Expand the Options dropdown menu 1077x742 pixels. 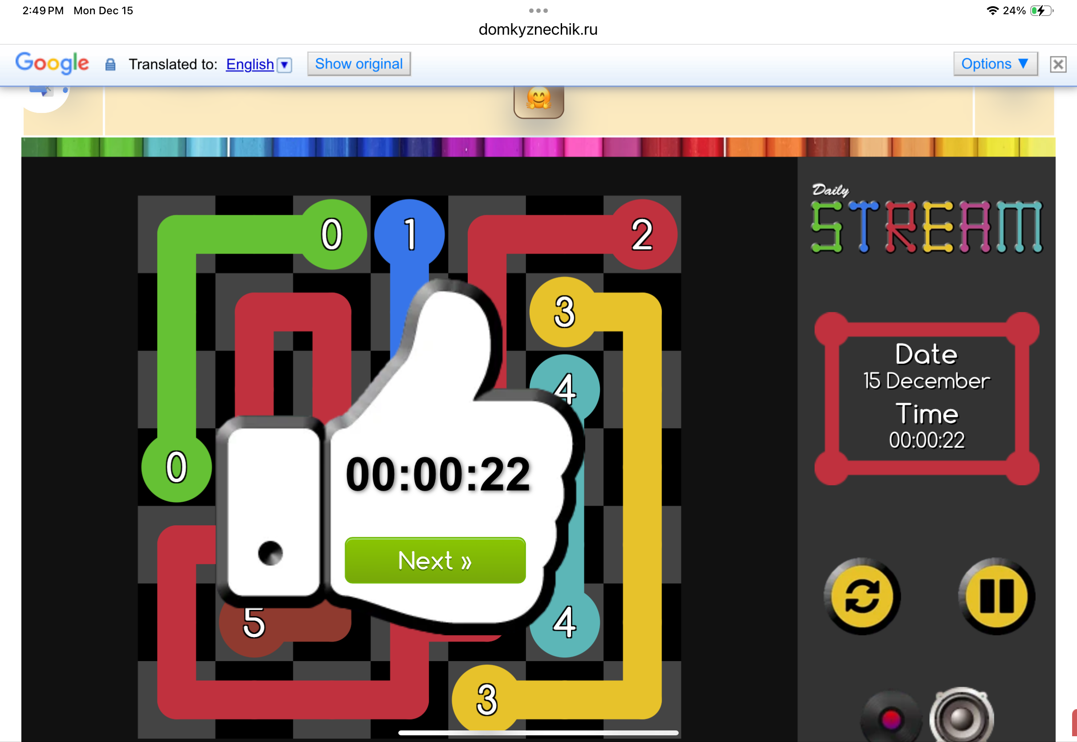[x=995, y=64]
